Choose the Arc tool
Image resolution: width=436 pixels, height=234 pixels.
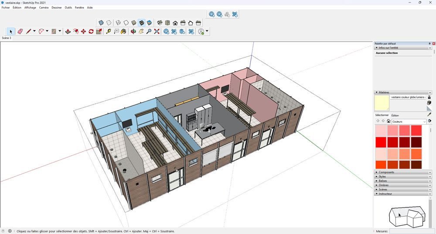tap(41, 32)
